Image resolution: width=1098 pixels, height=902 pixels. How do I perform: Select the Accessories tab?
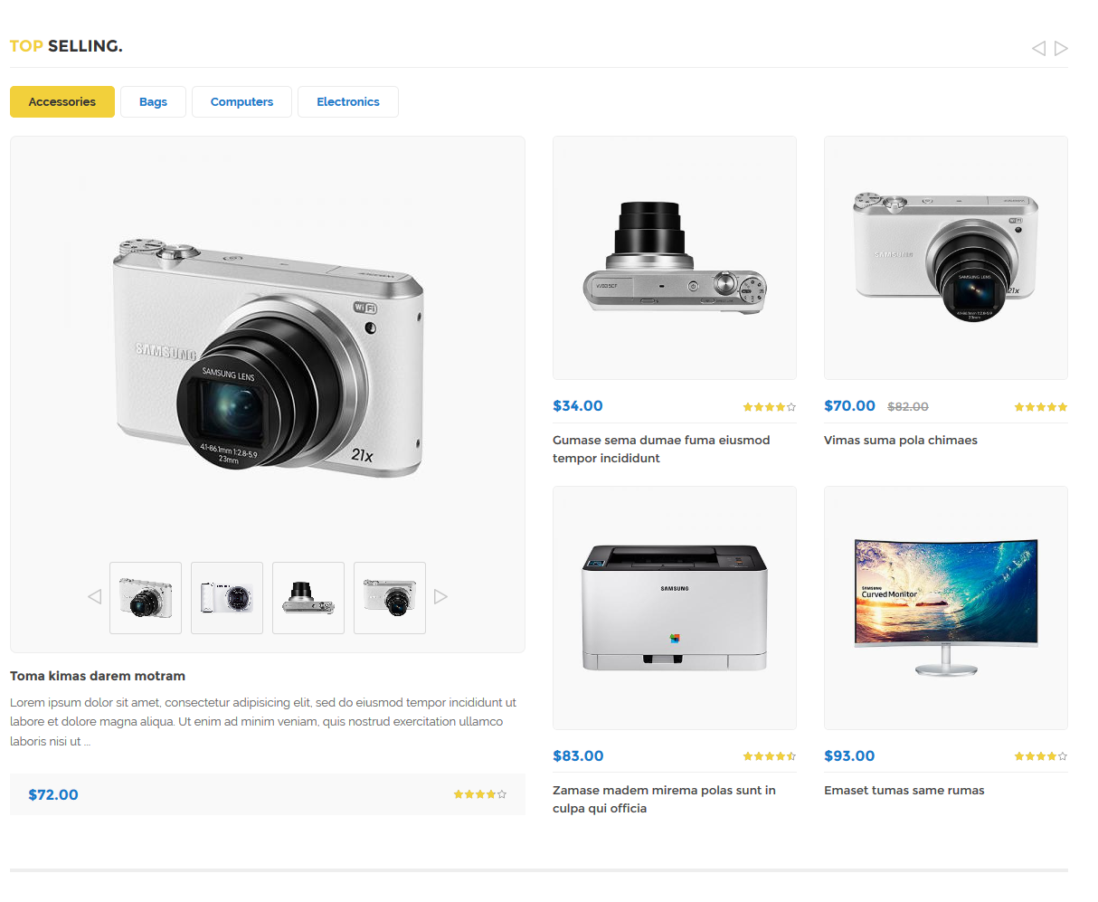[x=62, y=102]
